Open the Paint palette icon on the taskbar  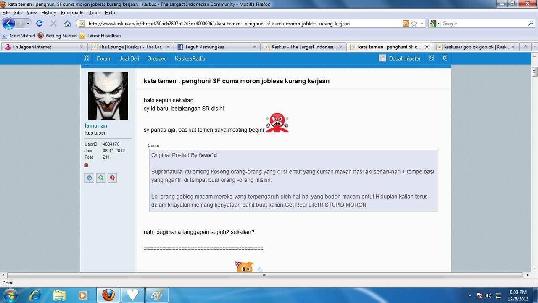pyautogui.click(x=157, y=295)
